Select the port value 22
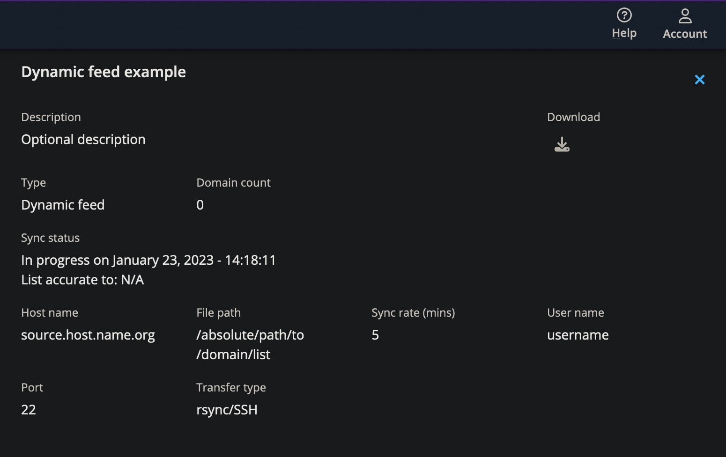This screenshot has width=726, height=457. 29,410
